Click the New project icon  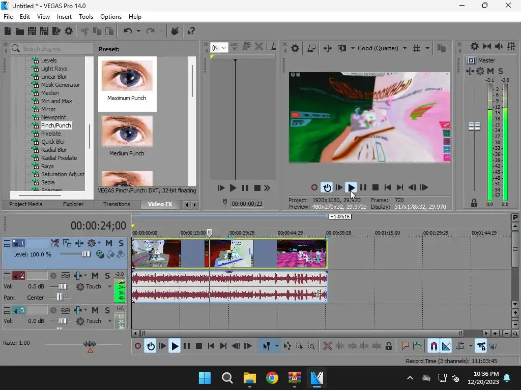point(7,31)
